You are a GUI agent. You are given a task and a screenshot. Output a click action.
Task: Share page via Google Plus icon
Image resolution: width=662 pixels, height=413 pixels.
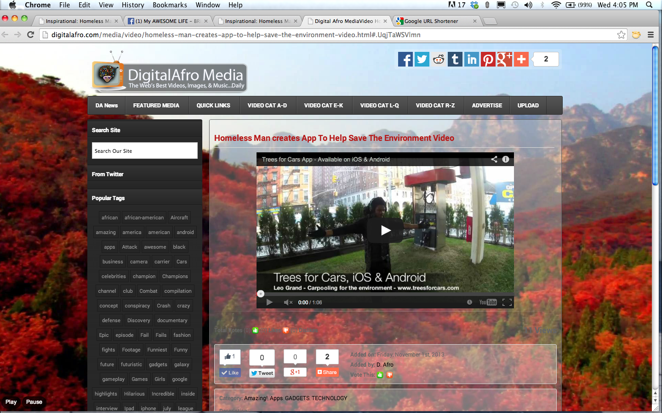pyautogui.click(x=504, y=59)
